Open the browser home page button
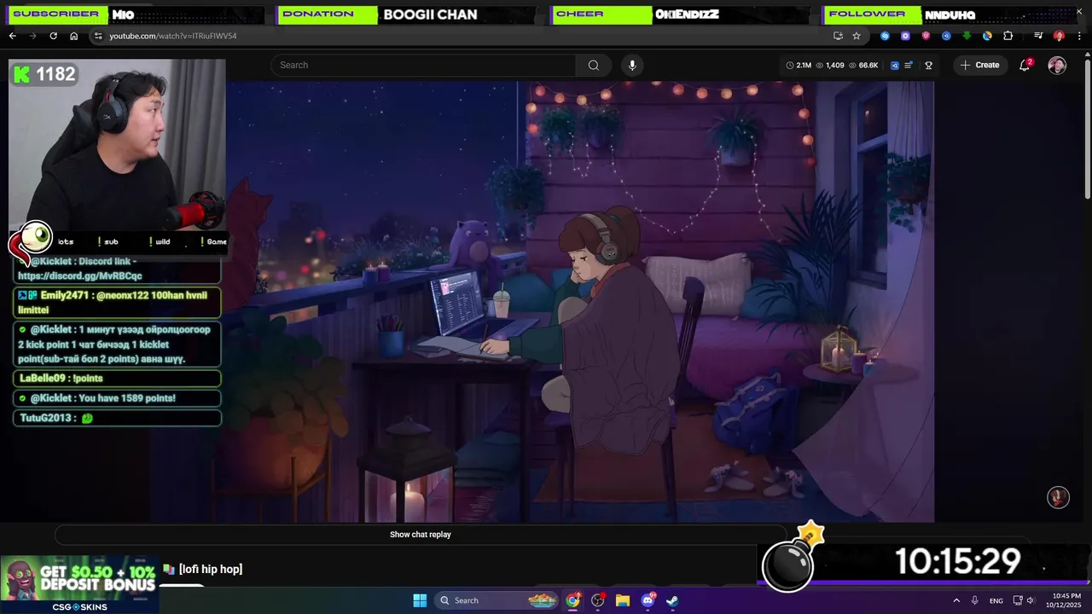This screenshot has width=1092, height=614. click(73, 36)
